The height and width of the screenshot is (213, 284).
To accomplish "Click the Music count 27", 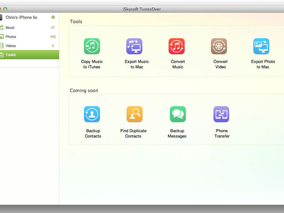I will point(53,28).
